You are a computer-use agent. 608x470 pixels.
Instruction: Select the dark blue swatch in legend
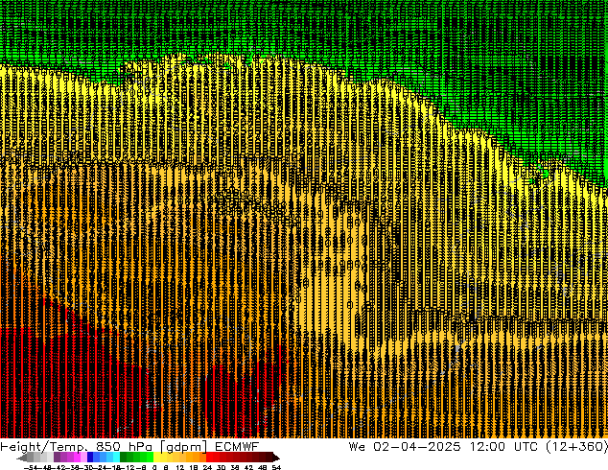coord(90,458)
